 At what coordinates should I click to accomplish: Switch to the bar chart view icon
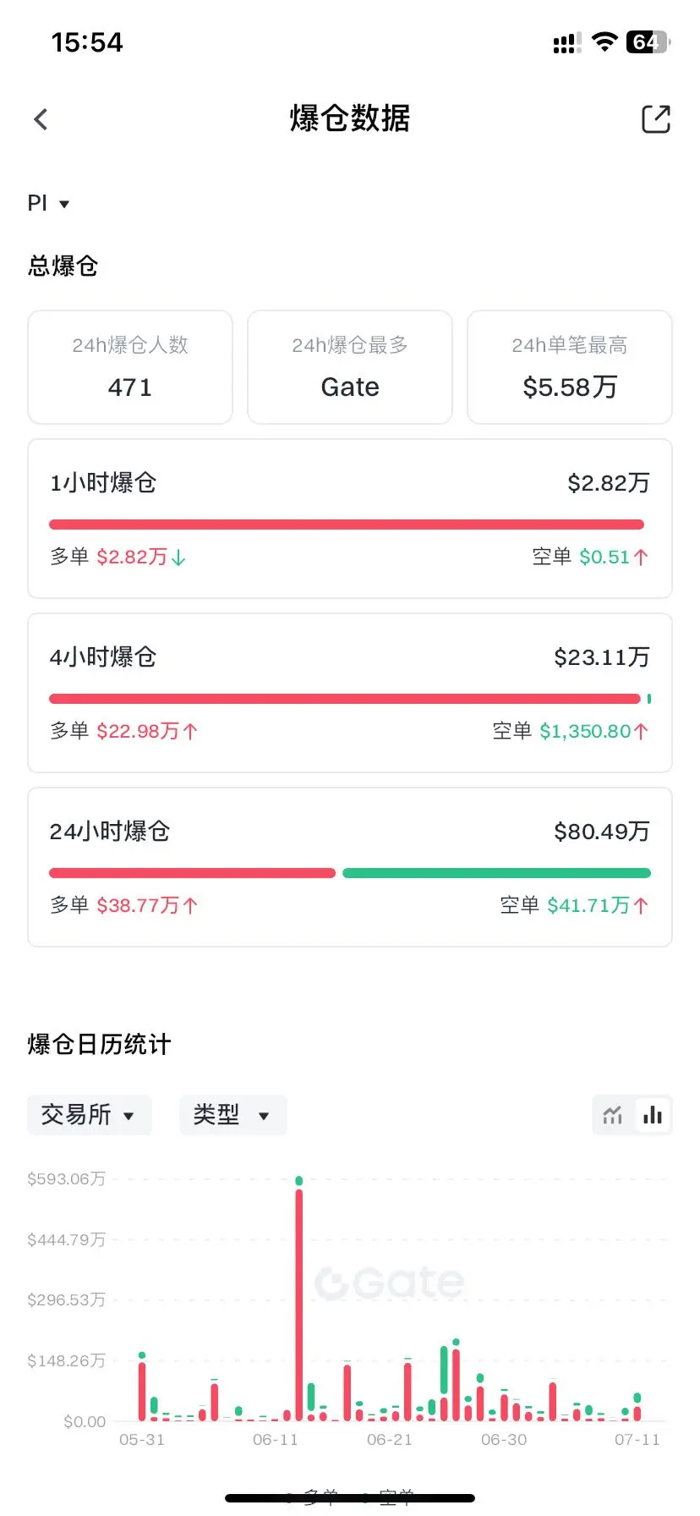[653, 1115]
